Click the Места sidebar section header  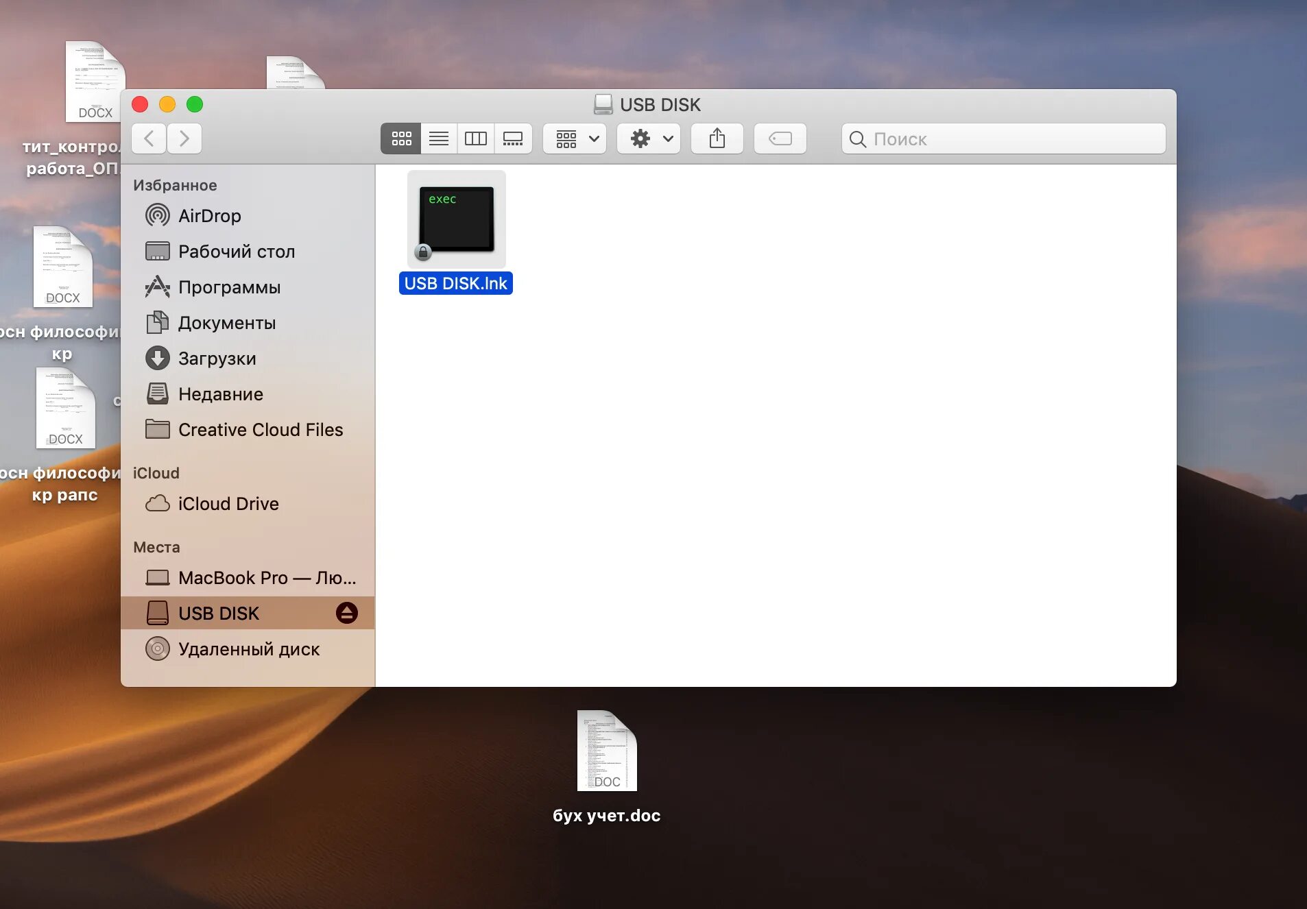coord(156,547)
